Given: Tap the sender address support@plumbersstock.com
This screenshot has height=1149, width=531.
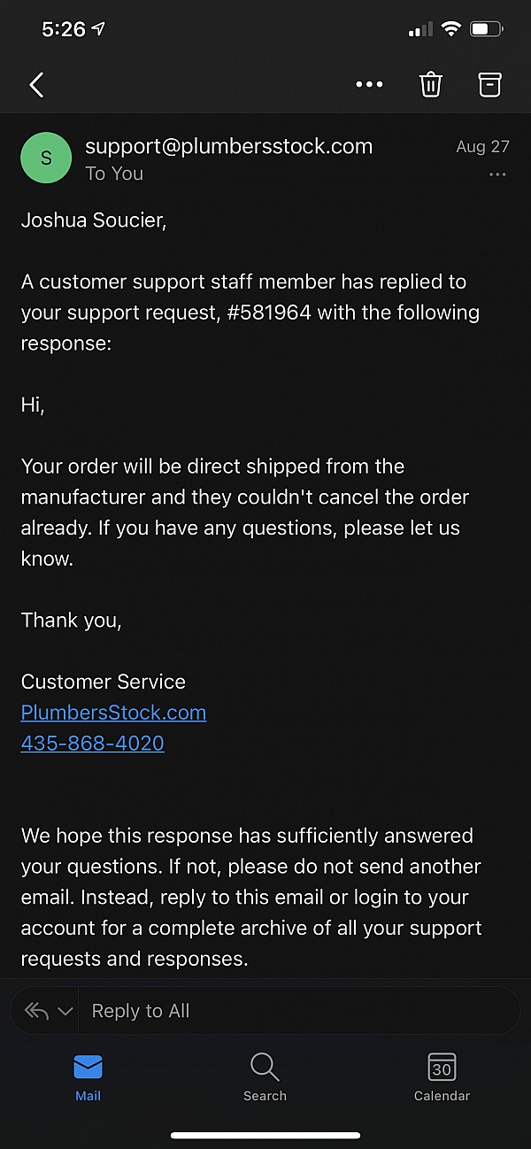Looking at the screenshot, I should pos(228,146).
